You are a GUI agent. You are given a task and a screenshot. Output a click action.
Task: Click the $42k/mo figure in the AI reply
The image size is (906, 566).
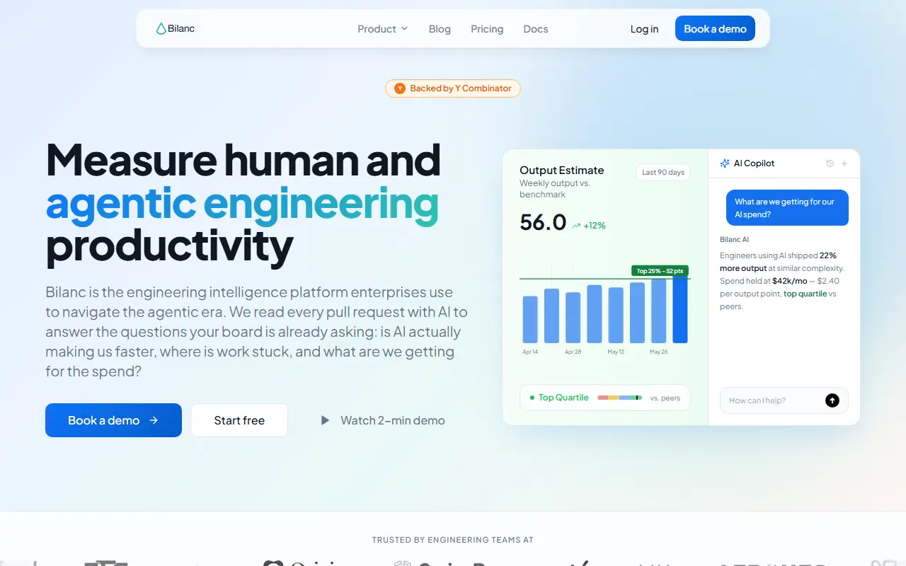790,281
